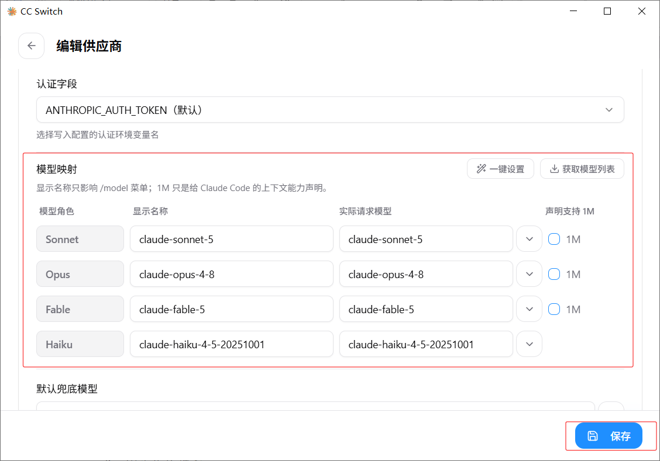Click the magic wand 一键设置 button
Screen dimensions: 660x461
500,169
